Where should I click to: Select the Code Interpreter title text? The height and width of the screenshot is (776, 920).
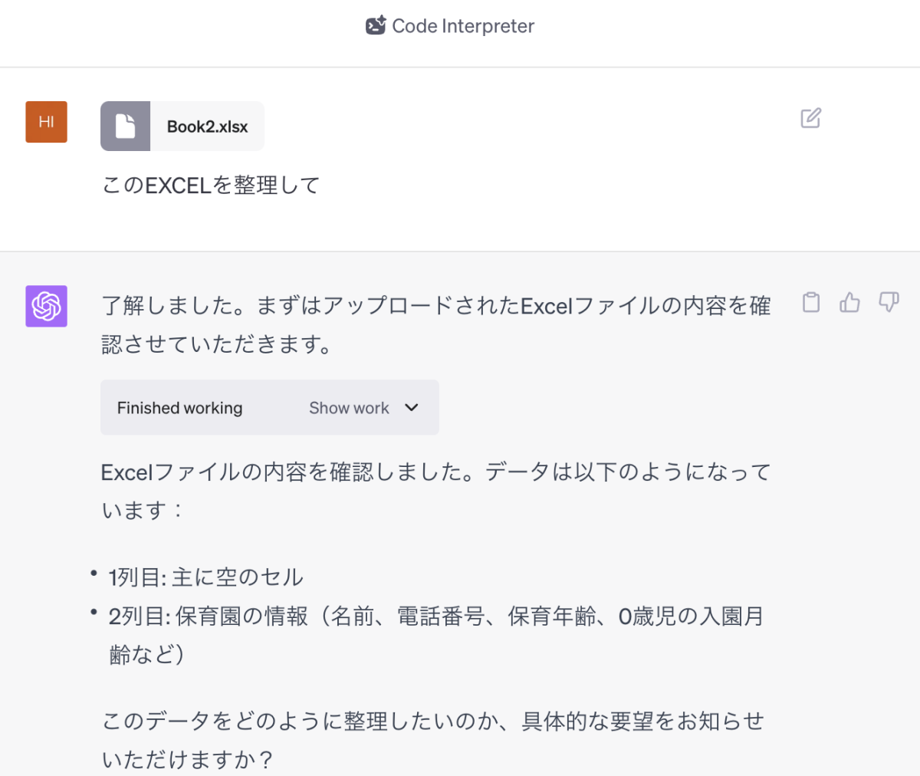[463, 26]
